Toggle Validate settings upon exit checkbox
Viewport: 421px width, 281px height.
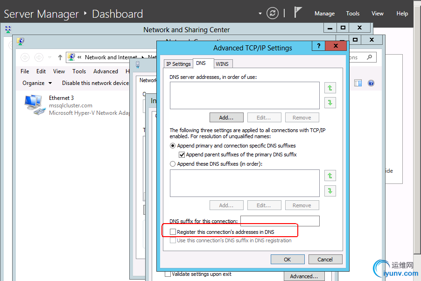[168, 274]
